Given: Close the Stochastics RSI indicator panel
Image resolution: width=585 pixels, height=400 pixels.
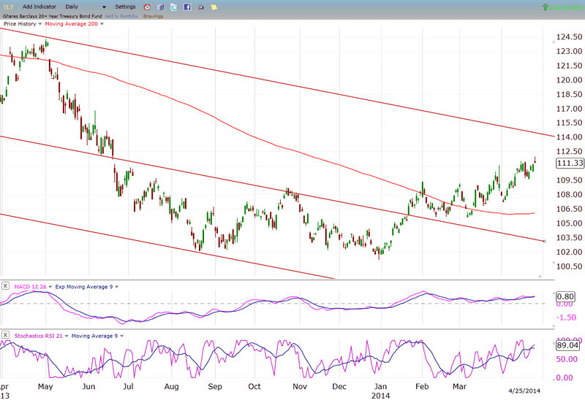Looking at the screenshot, I should click(5, 335).
